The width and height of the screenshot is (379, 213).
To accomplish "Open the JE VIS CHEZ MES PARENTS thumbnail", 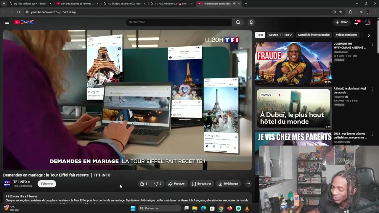I will [x=293, y=139].
